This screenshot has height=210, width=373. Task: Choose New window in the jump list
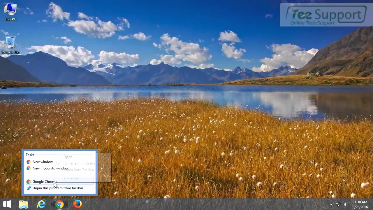[x=59, y=162]
